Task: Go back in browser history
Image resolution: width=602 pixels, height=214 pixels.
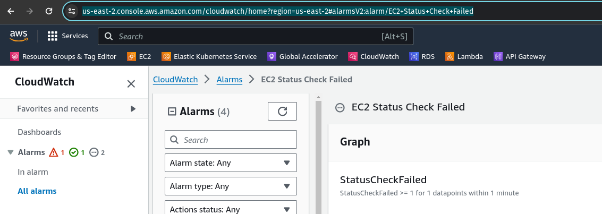Action: (x=11, y=11)
